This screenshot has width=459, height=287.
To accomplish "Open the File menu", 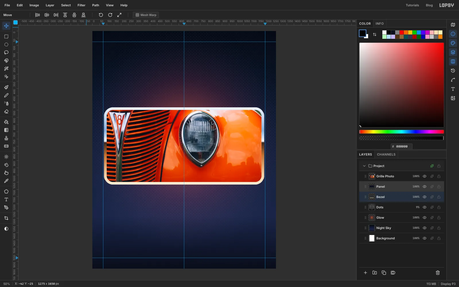I will pyautogui.click(x=7, y=5).
